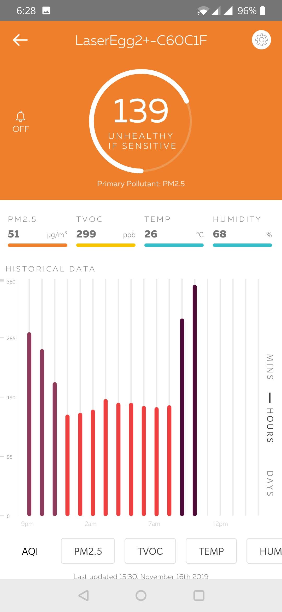Tap the image notification icon in status bar

tap(46, 10)
